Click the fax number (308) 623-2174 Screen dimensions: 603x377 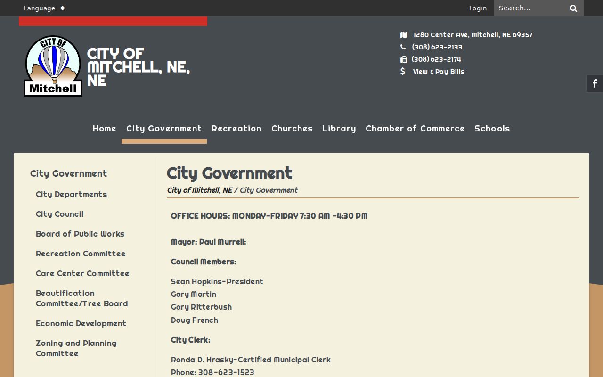click(436, 59)
